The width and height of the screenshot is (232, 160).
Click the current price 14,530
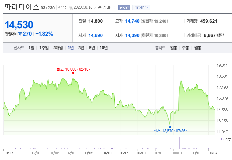point(19,25)
